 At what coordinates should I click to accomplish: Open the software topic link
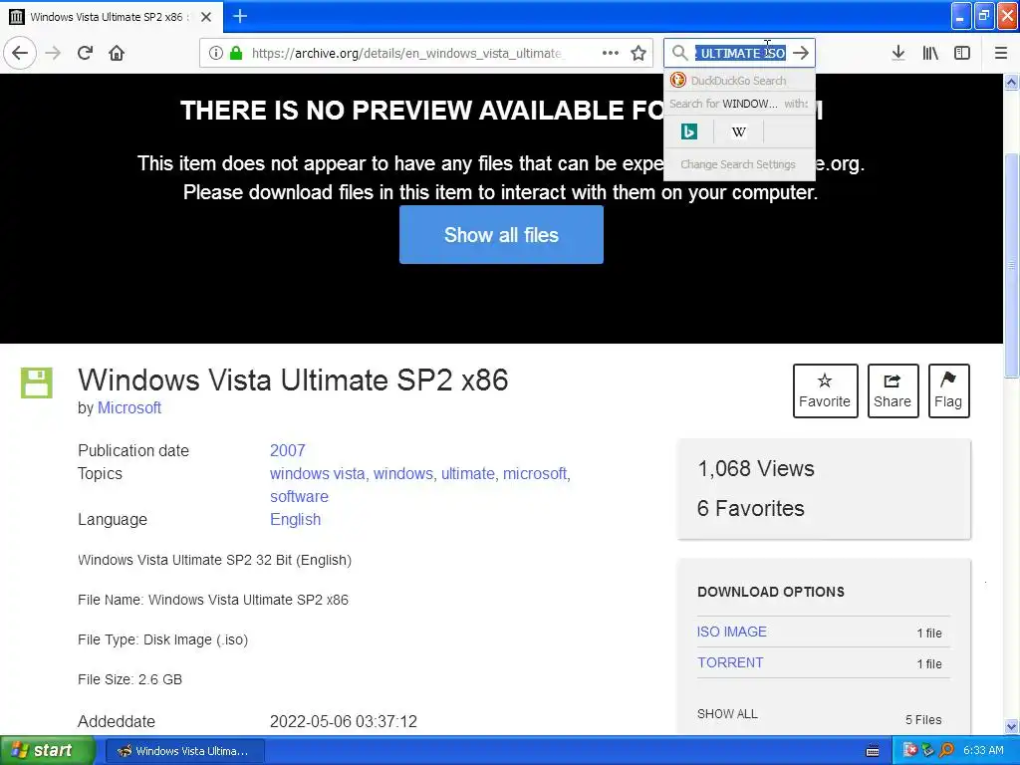point(299,496)
